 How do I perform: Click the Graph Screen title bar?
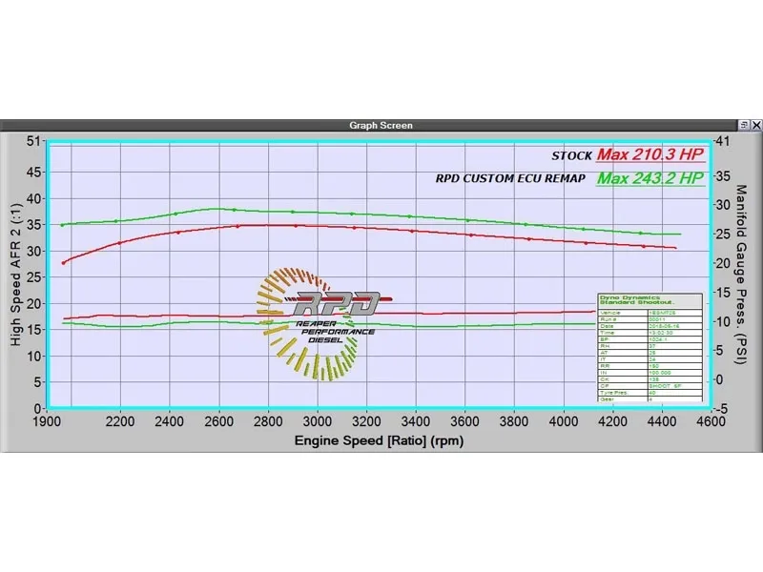(x=381, y=125)
